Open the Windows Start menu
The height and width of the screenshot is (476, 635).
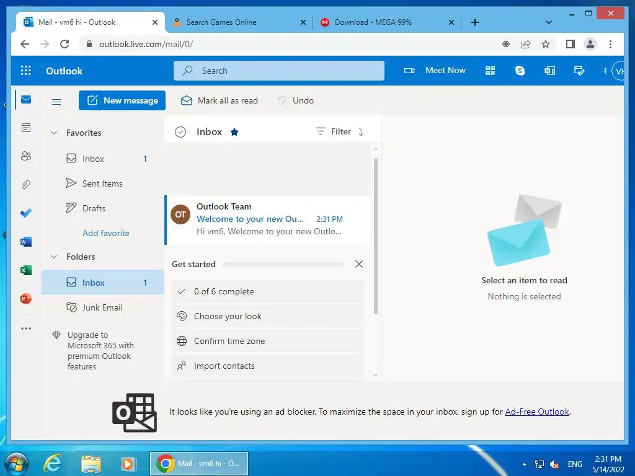click(16, 464)
